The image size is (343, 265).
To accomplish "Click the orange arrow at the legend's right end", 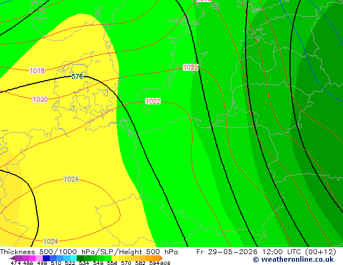I will pyautogui.click(x=161, y=258).
